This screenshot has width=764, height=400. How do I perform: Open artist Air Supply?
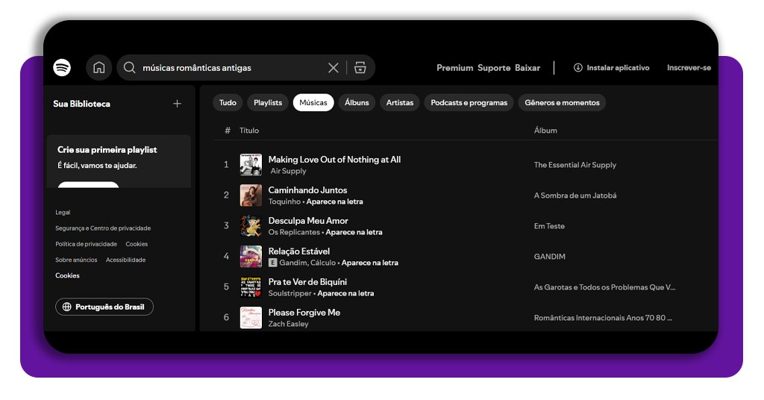(289, 171)
